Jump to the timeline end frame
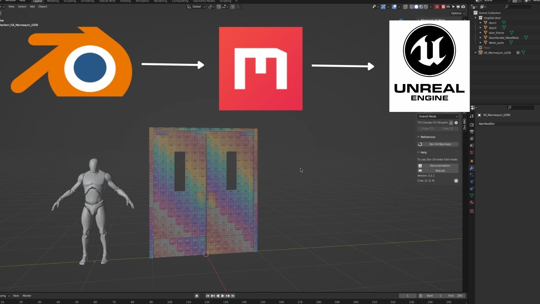 coord(233,296)
